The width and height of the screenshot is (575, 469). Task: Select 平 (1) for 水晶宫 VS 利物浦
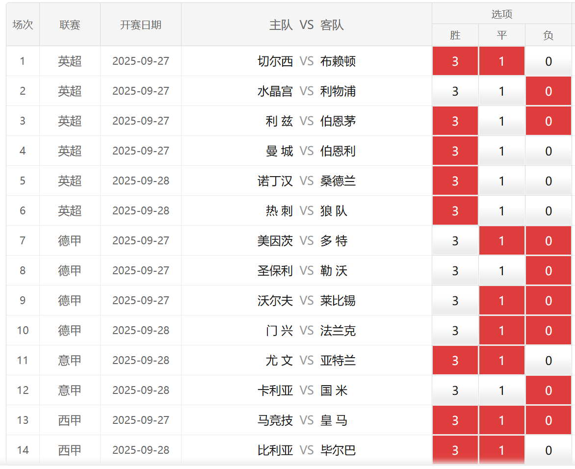click(x=501, y=91)
